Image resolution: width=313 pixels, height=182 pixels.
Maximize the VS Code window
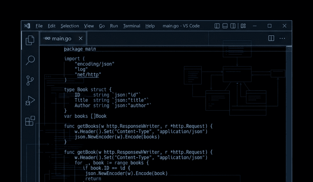coord(270,26)
